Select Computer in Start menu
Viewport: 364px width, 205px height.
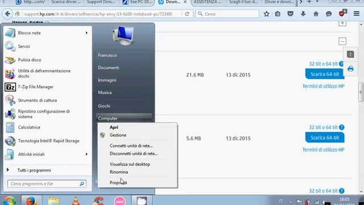click(x=124, y=118)
